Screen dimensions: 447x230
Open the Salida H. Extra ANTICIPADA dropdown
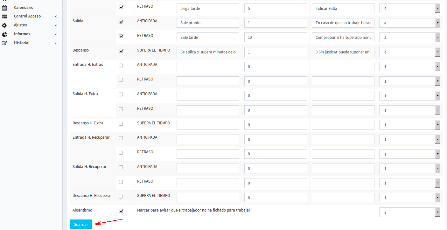click(x=410, y=96)
